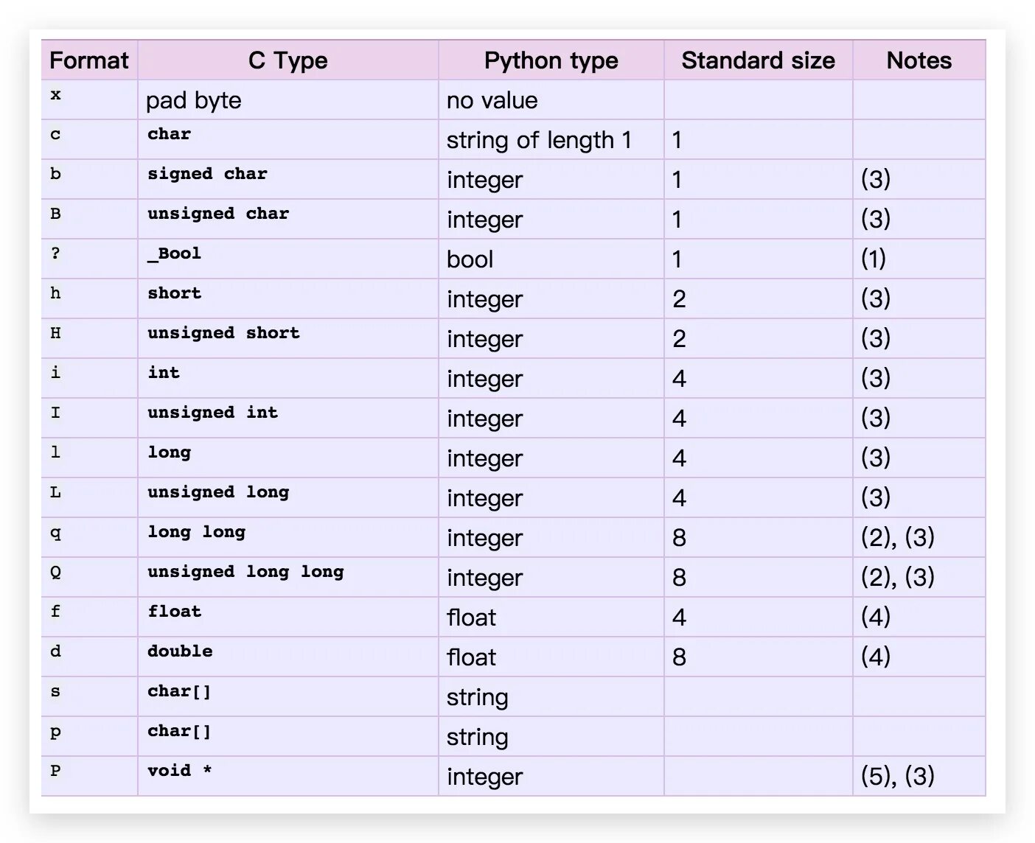The image size is (1035, 843).
Task: Select the "signed char" C type cell
Action: [207, 174]
